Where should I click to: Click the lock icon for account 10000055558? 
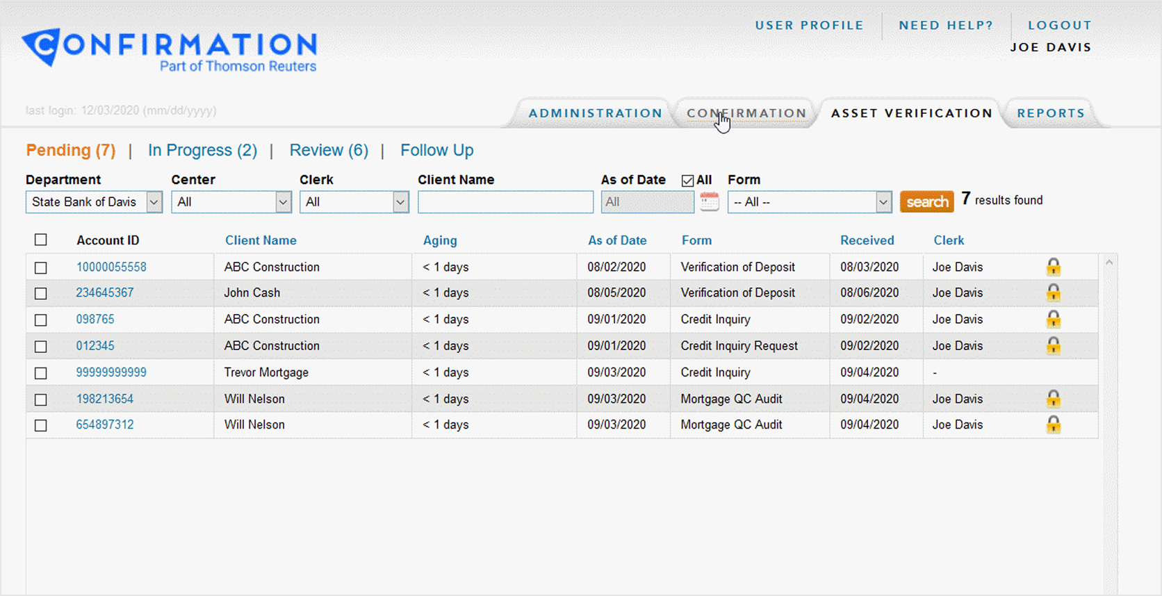point(1054,267)
